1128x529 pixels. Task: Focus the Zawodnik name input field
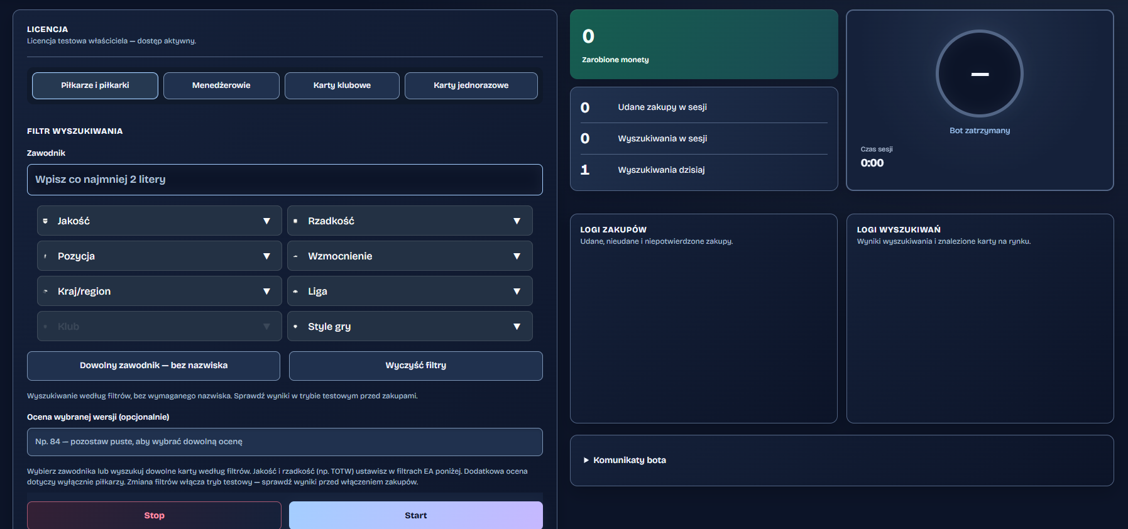(x=285, y=180)
